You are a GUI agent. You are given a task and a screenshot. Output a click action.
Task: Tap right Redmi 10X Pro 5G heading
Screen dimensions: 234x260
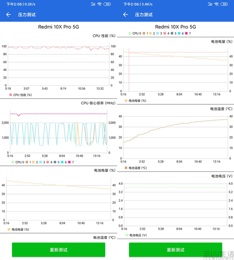(x=175, y=27)
